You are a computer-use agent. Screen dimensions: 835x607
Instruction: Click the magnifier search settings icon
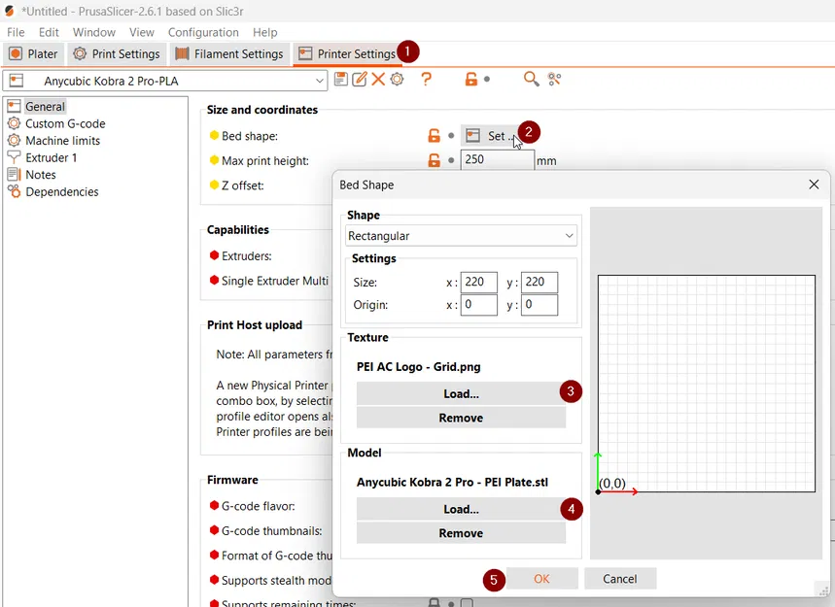tap(531, 80)
